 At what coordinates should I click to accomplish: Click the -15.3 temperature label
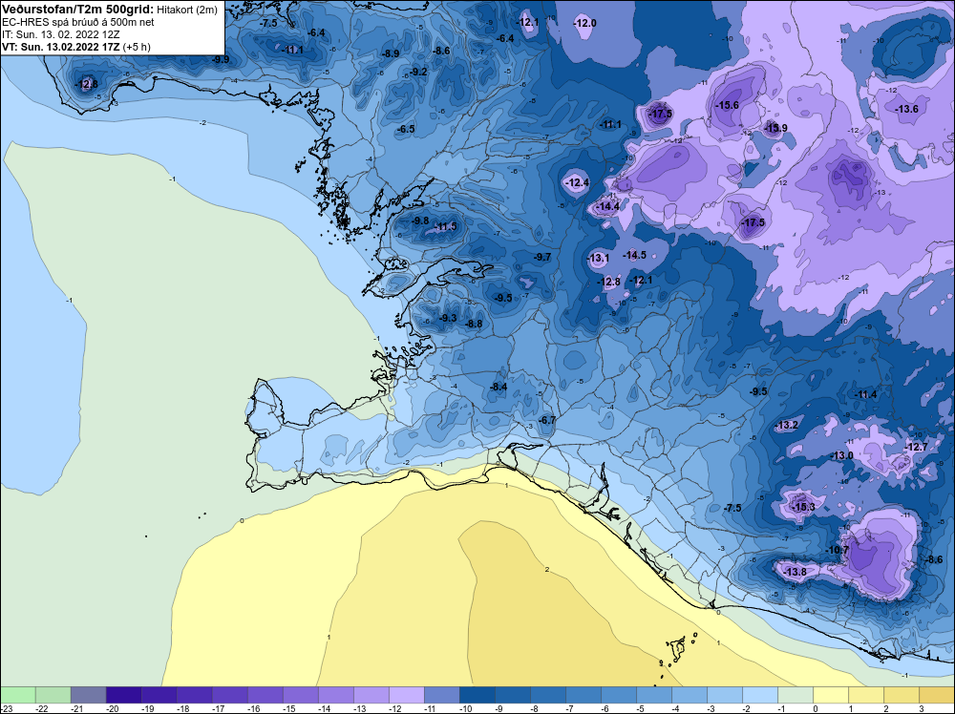tap(803, 507)
